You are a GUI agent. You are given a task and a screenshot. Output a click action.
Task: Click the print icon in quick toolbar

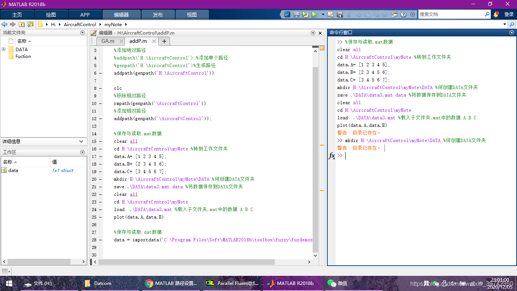tap(297, 14)
